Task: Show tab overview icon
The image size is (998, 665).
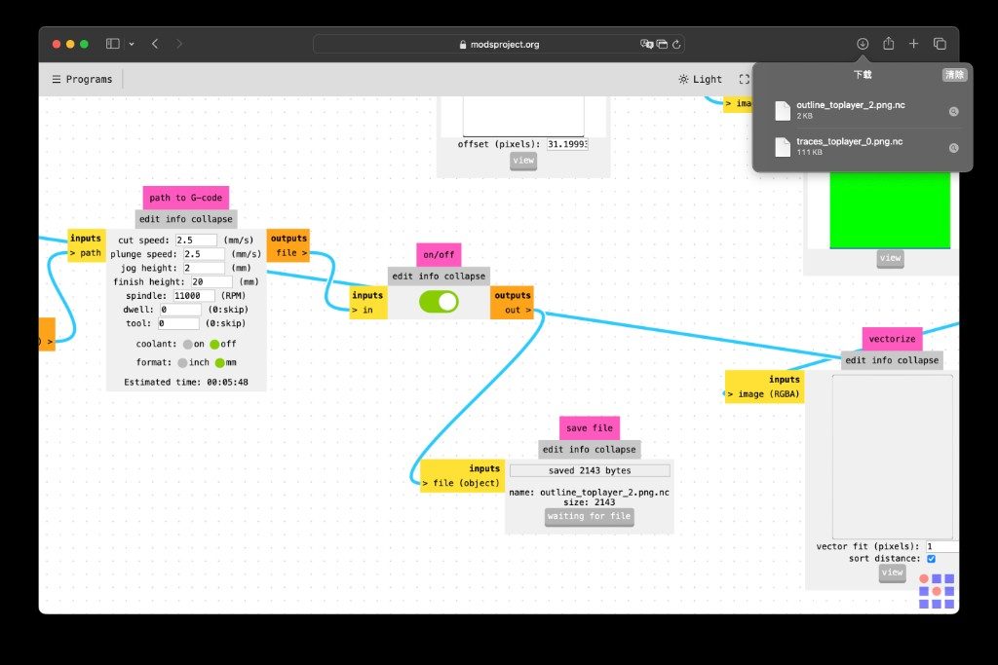Action: [x=940, y=44]
